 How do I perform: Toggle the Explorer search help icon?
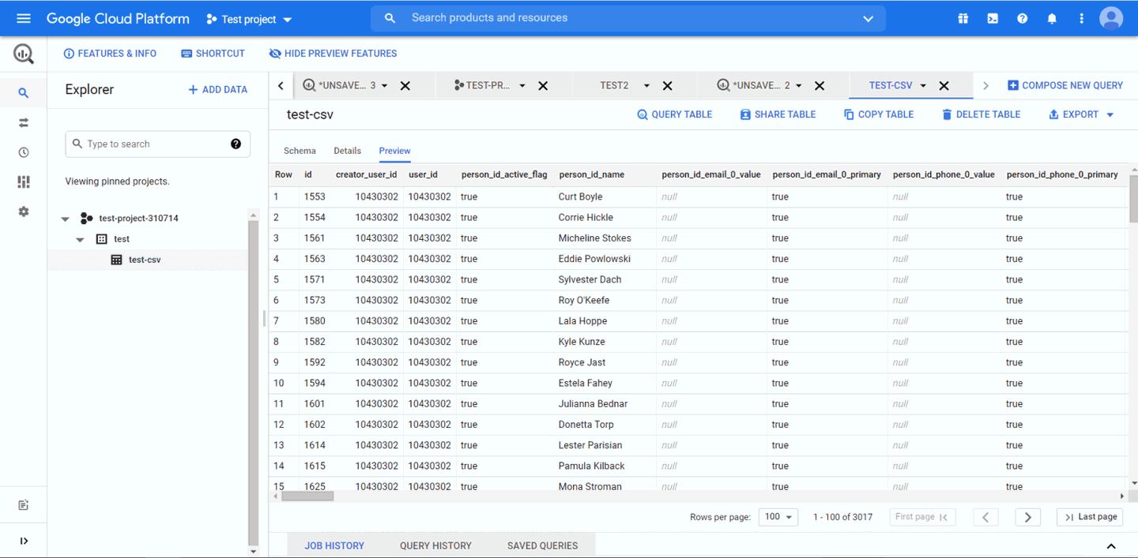(x=236, y=144)
